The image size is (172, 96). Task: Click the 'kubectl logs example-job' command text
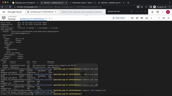[x=94, y=90]
